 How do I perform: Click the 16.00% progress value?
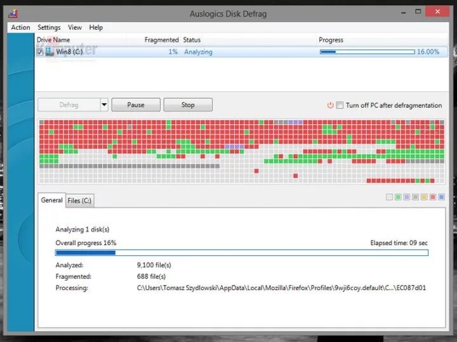(x=428, y=52)
